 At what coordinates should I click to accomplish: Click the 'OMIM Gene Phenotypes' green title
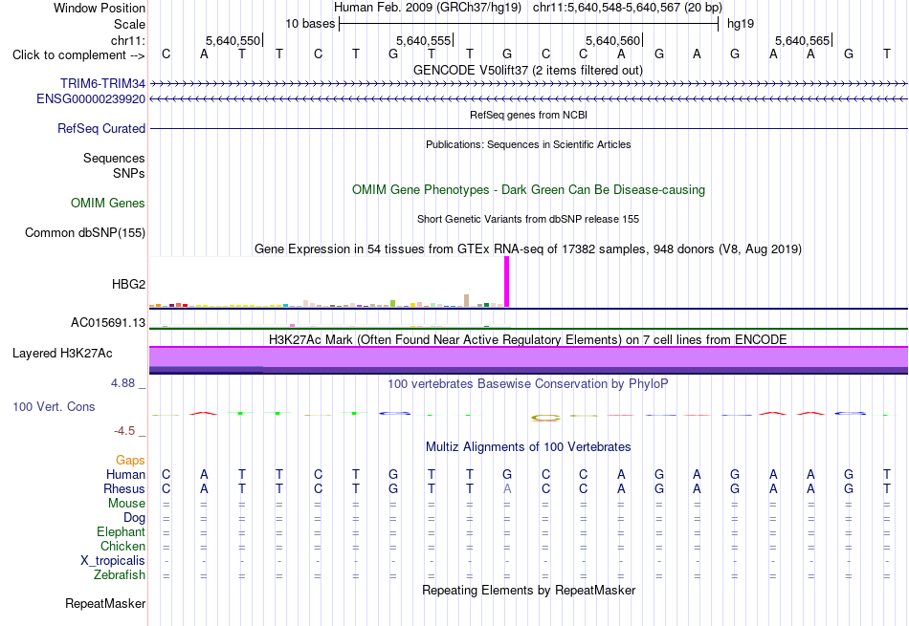529,190
